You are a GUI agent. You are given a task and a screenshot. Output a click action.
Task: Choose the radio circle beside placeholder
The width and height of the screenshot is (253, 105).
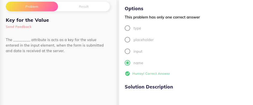(127, 40)
